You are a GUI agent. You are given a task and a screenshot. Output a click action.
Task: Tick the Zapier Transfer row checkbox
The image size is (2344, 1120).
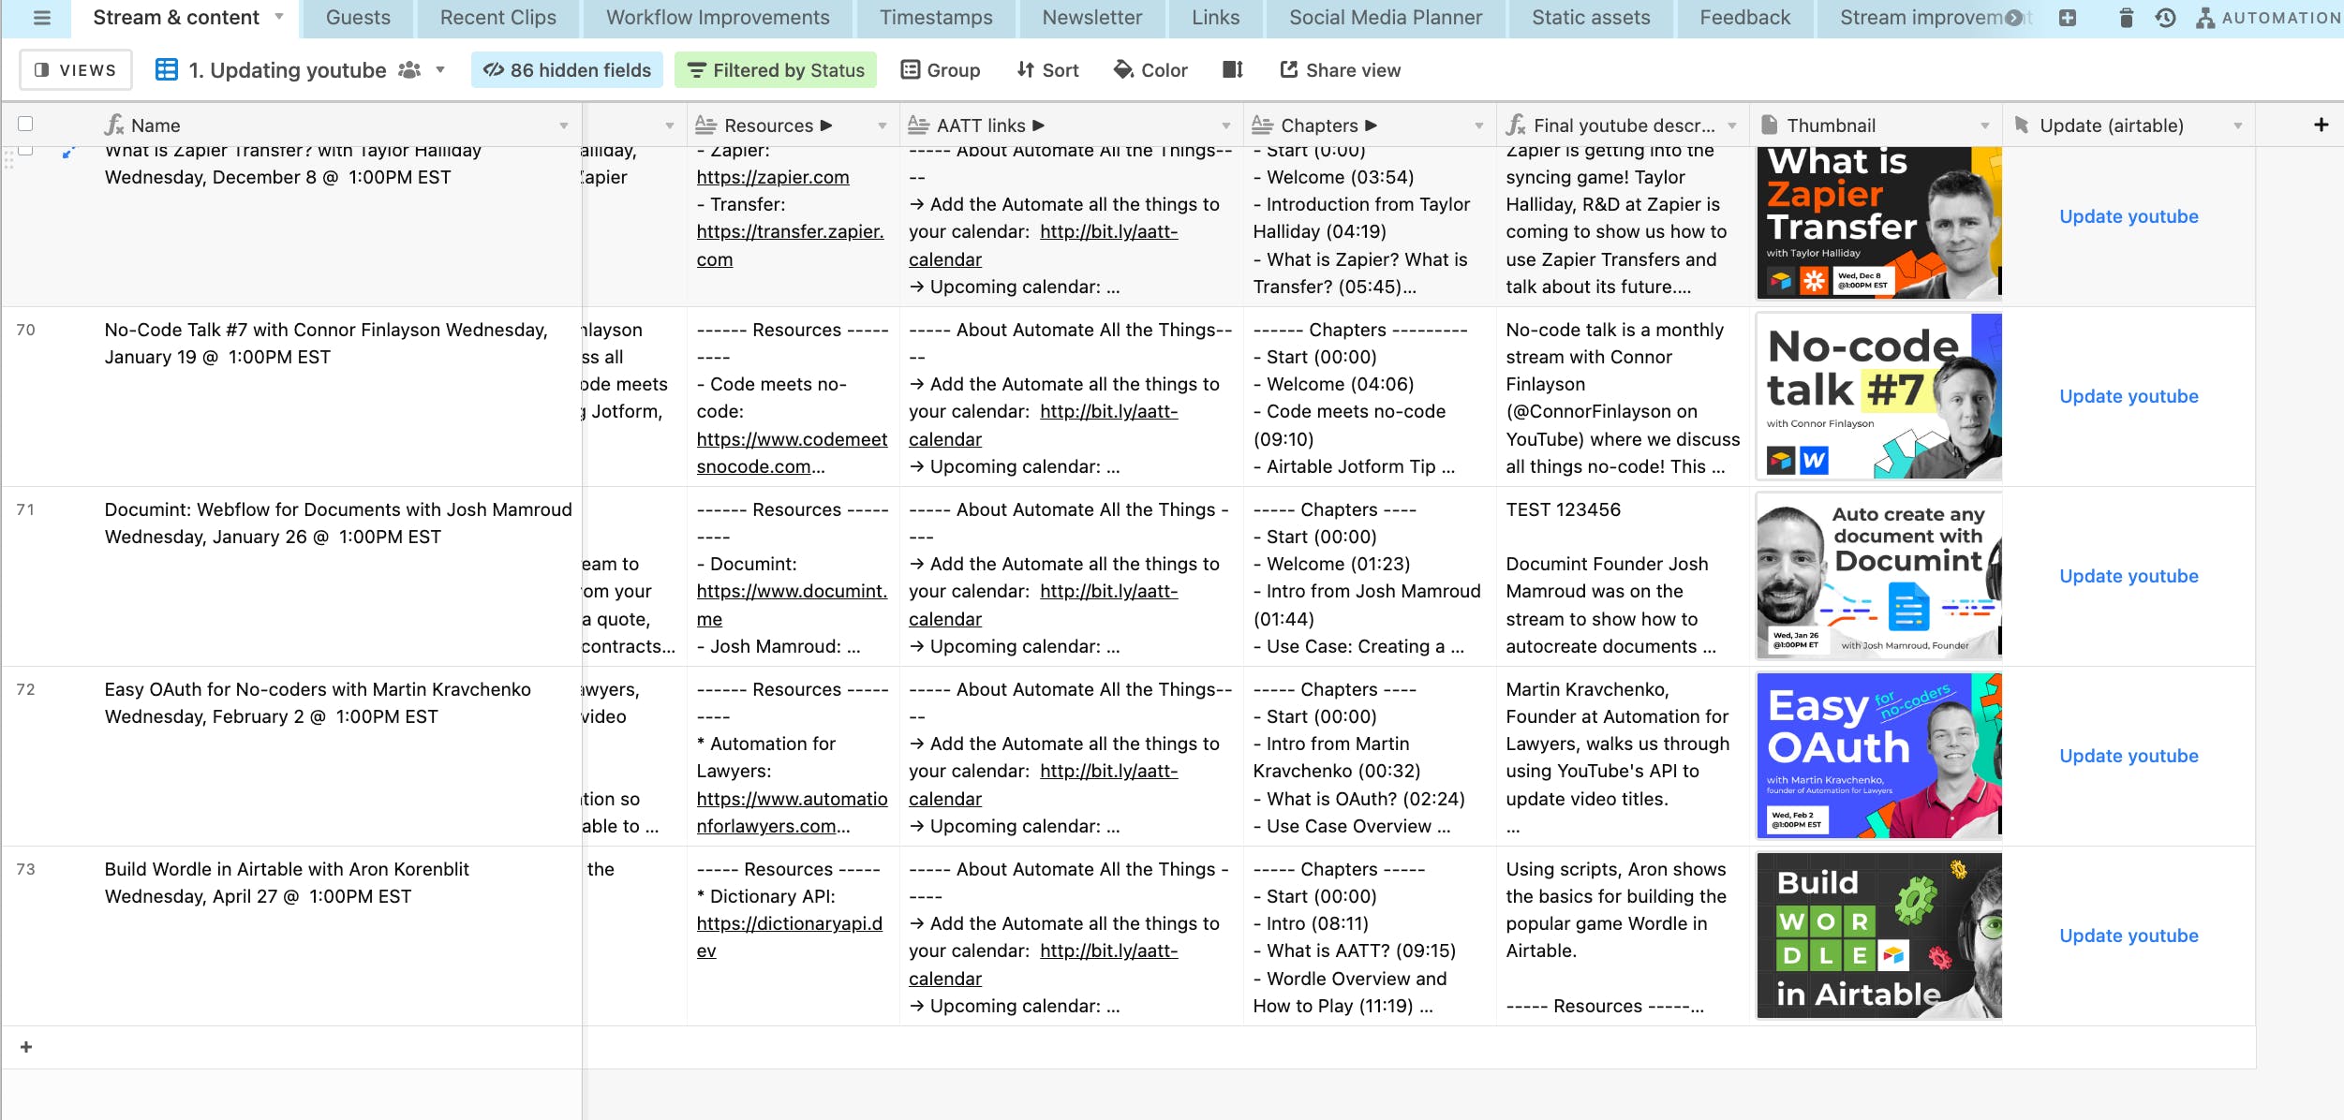pyautogui.click(x=25, y=149)
